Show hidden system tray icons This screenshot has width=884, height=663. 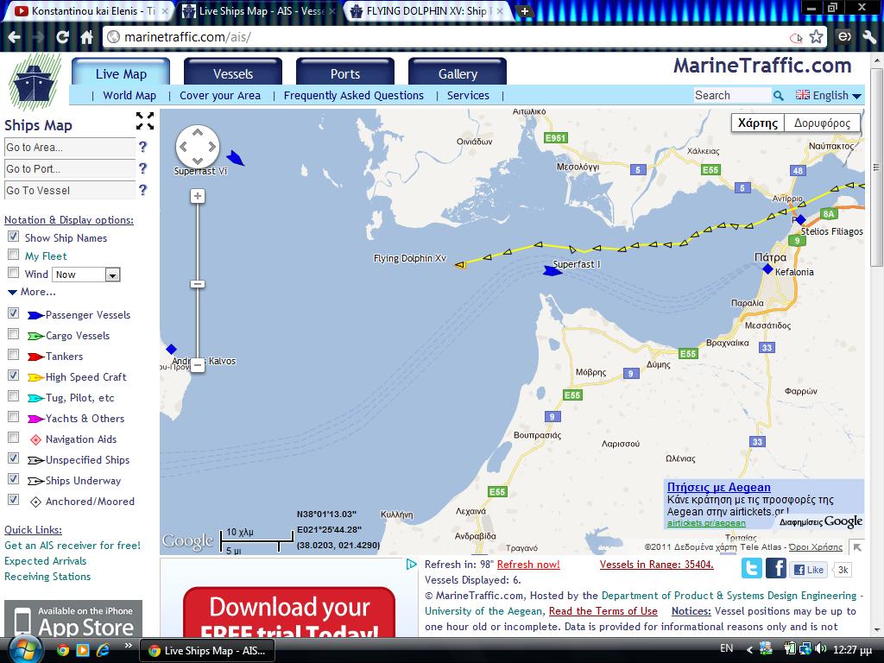point(749,649)
